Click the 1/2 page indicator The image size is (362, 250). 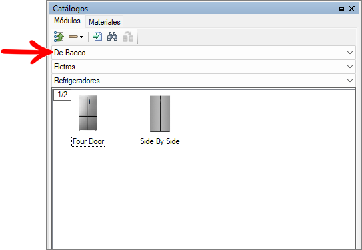(63, 95)
